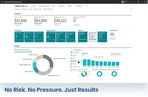Click the Relecloud chart label
Viewport: 148px width, 97px height.
29,72
